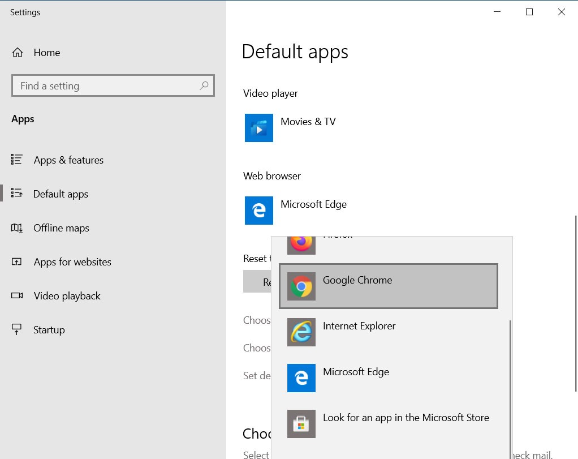Open Apps & features page
Screen dimensions: 578x459
click(68, 160)
